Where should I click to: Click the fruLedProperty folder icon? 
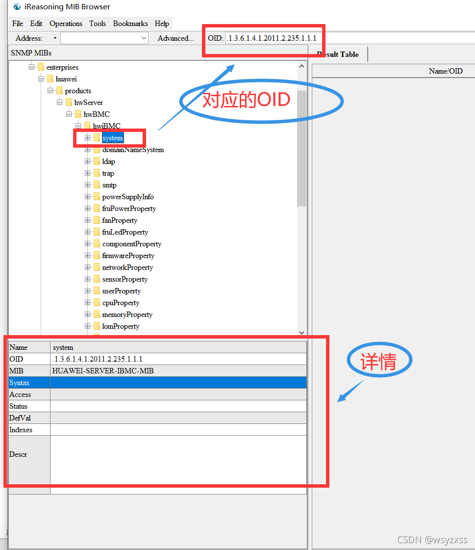pos(97,232)
